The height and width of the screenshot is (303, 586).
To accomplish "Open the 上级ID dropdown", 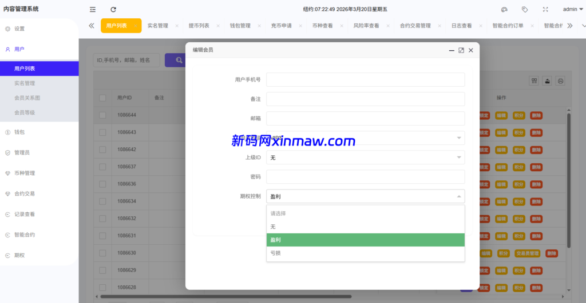I will pyautogui.click(x=365, y=157).
